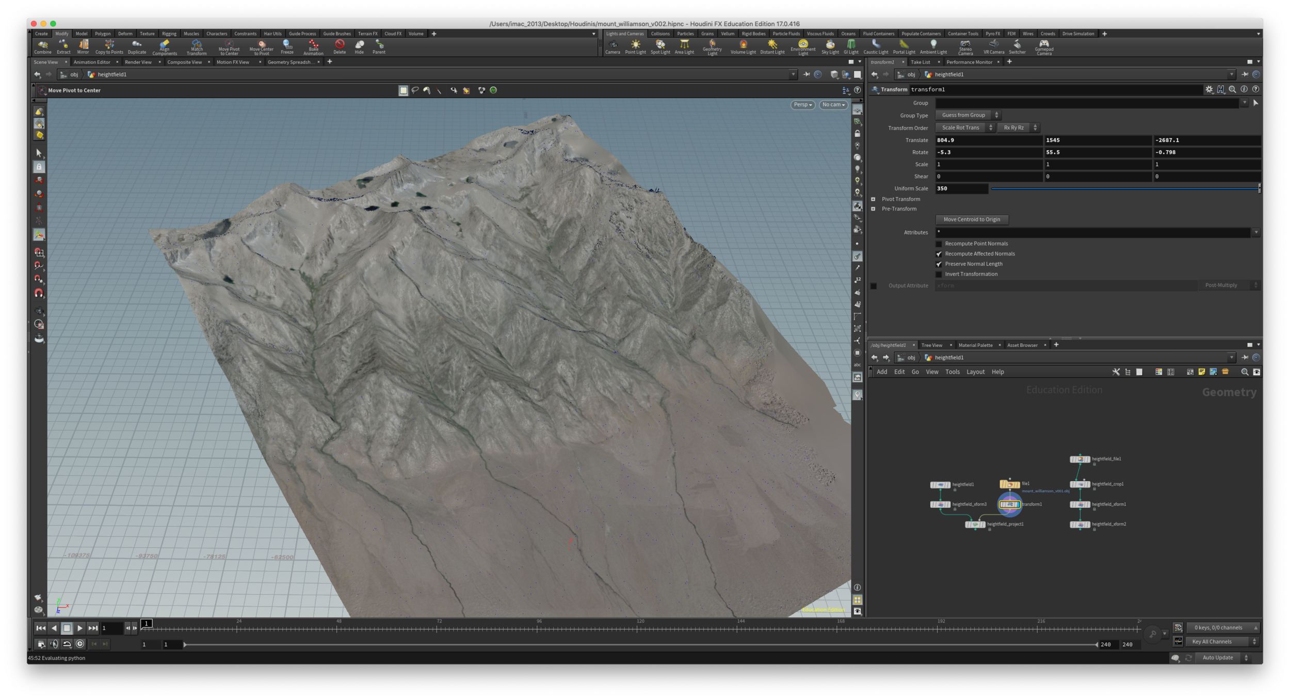Jump to the last frame
The image size is (1290, 700).
click(93, 628)
